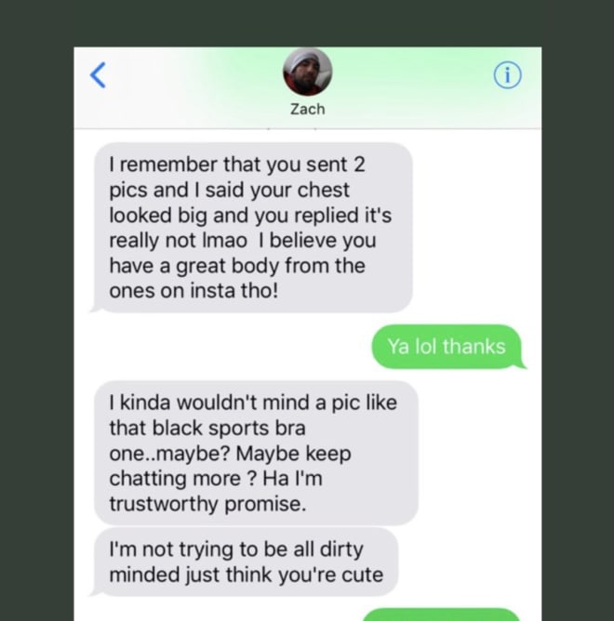Select the message starting 'I remember that you sent'
Image resolution: width=614 pixels, height=621 pixels.
pos(253,228)
